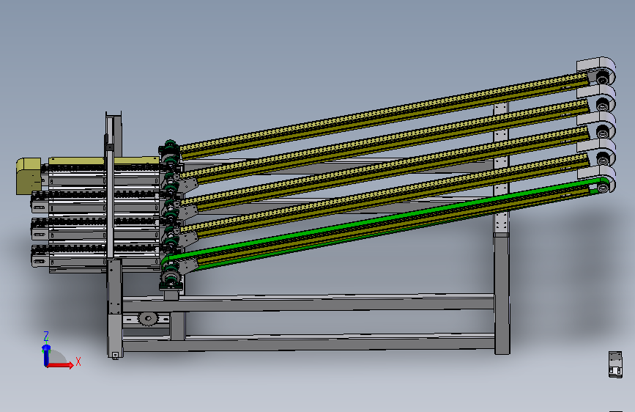
Task: Select the right vertical support leg of the frame
Action: (x=502, y=293)
